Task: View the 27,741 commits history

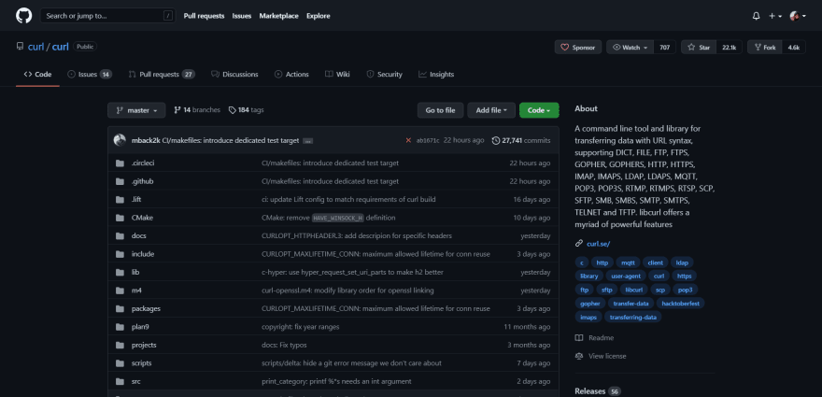Action: tap(521, 140)
